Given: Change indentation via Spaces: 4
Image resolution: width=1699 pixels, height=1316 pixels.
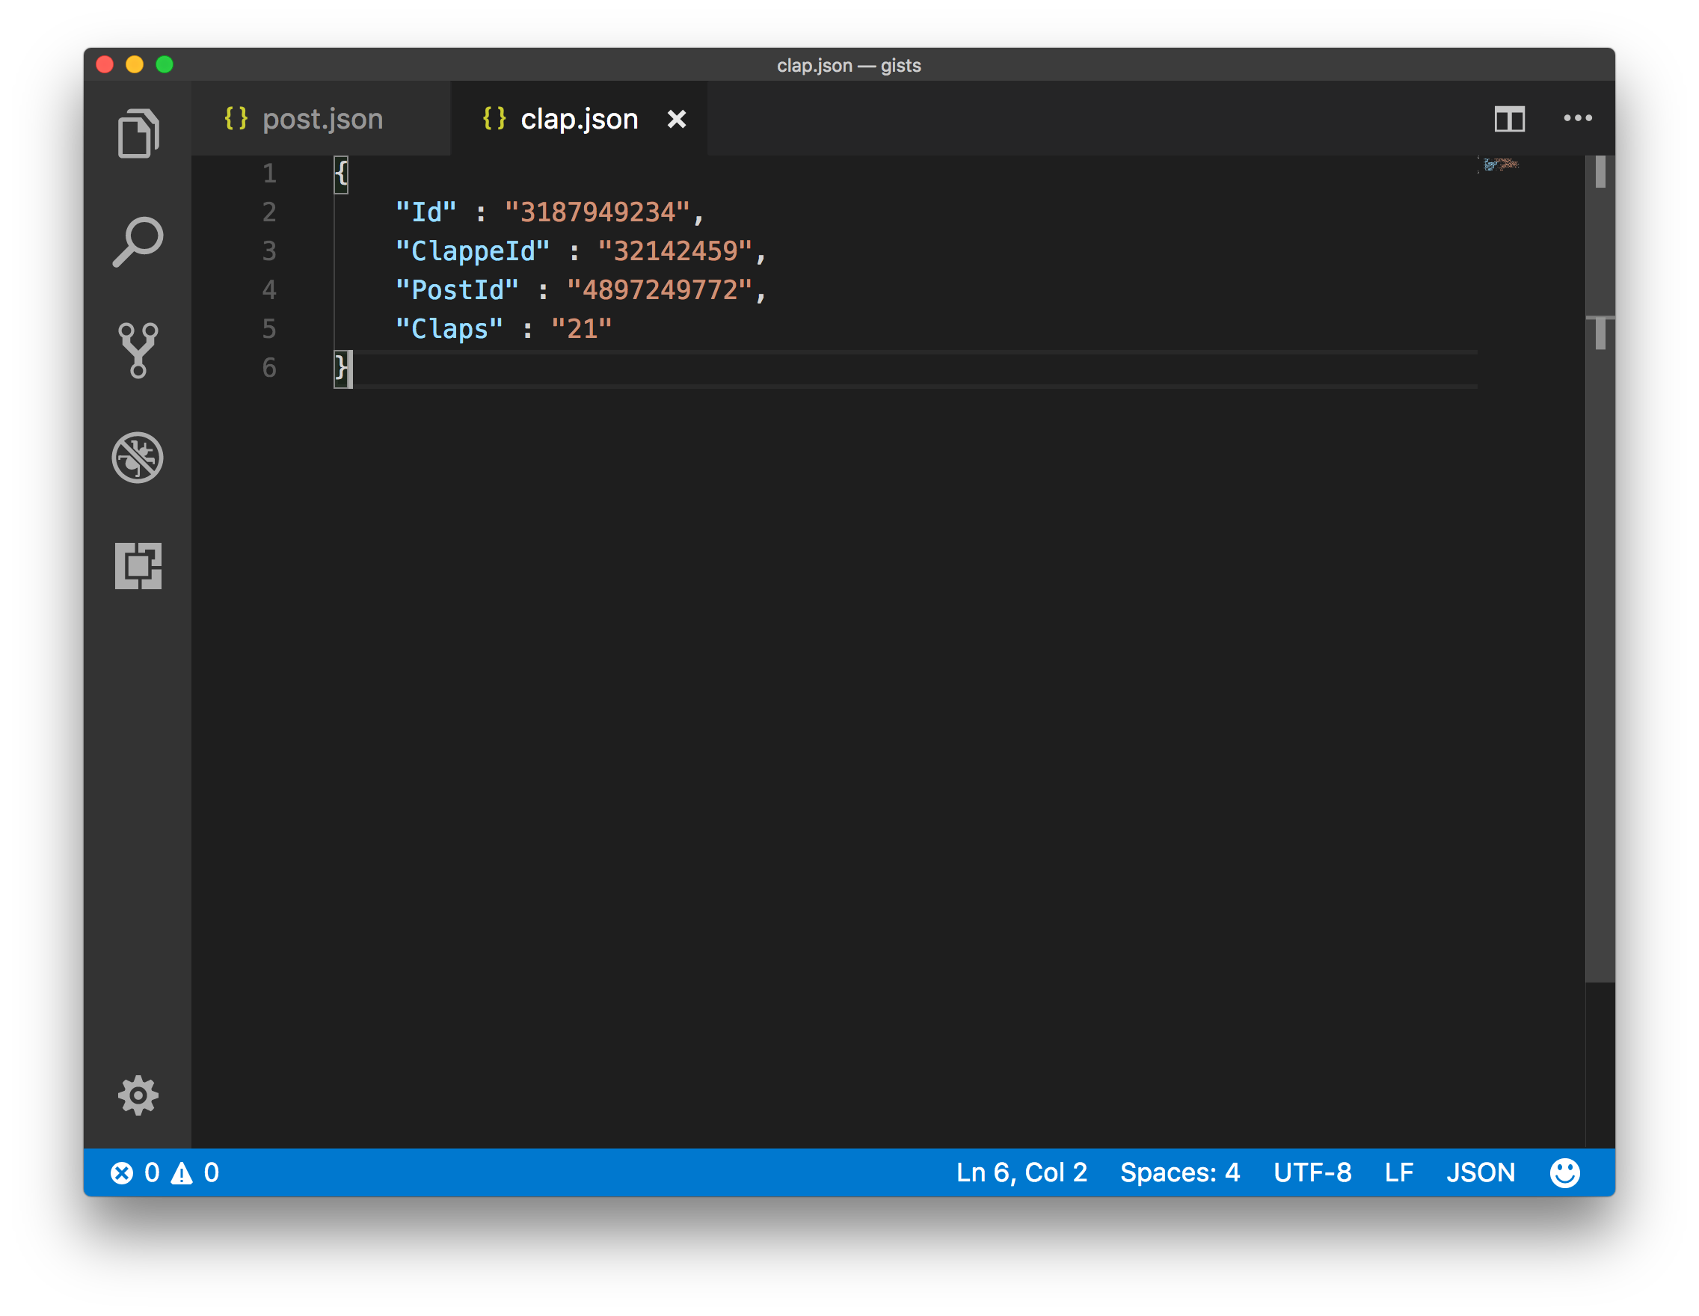Looking at the screenshot, I should 1180,1172.
